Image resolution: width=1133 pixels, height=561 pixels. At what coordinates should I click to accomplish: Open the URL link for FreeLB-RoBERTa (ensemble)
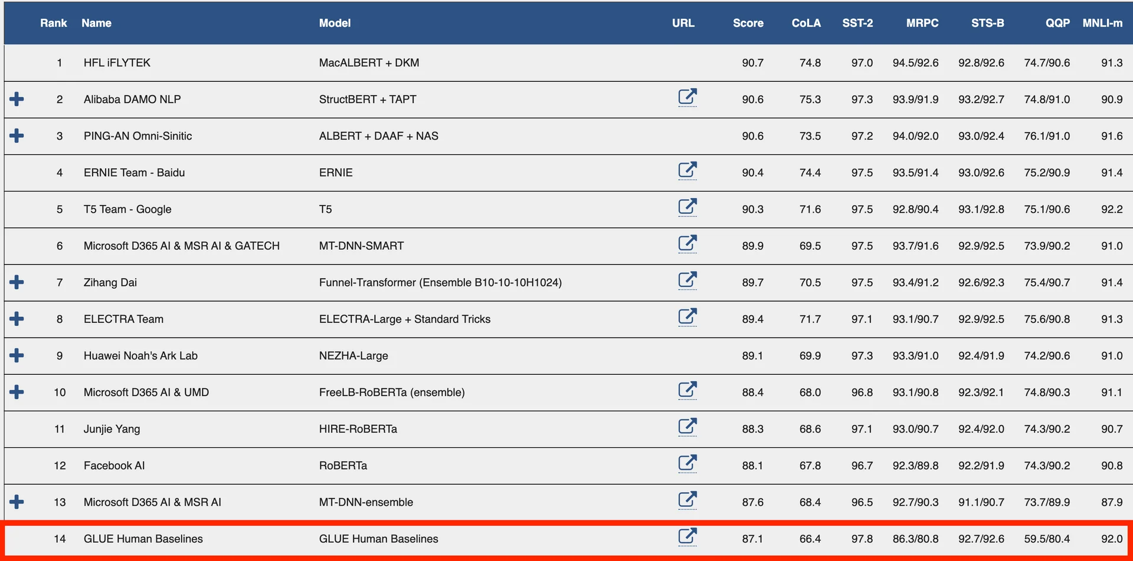point(687,390)
